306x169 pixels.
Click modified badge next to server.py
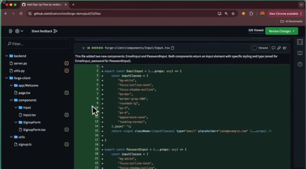pyautogui.click(x=66, y=63)
